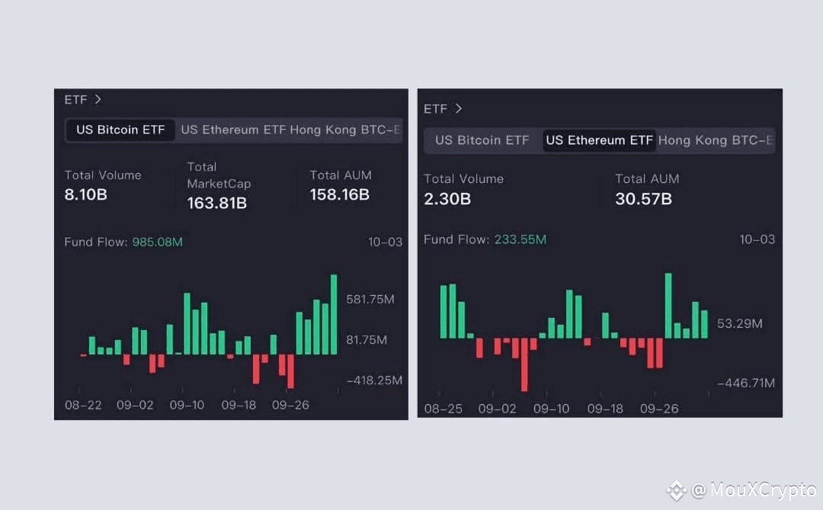The image size is (823, 510).
Task: Open ETF chevron in Ethereum panel
Action: [459, 108]
